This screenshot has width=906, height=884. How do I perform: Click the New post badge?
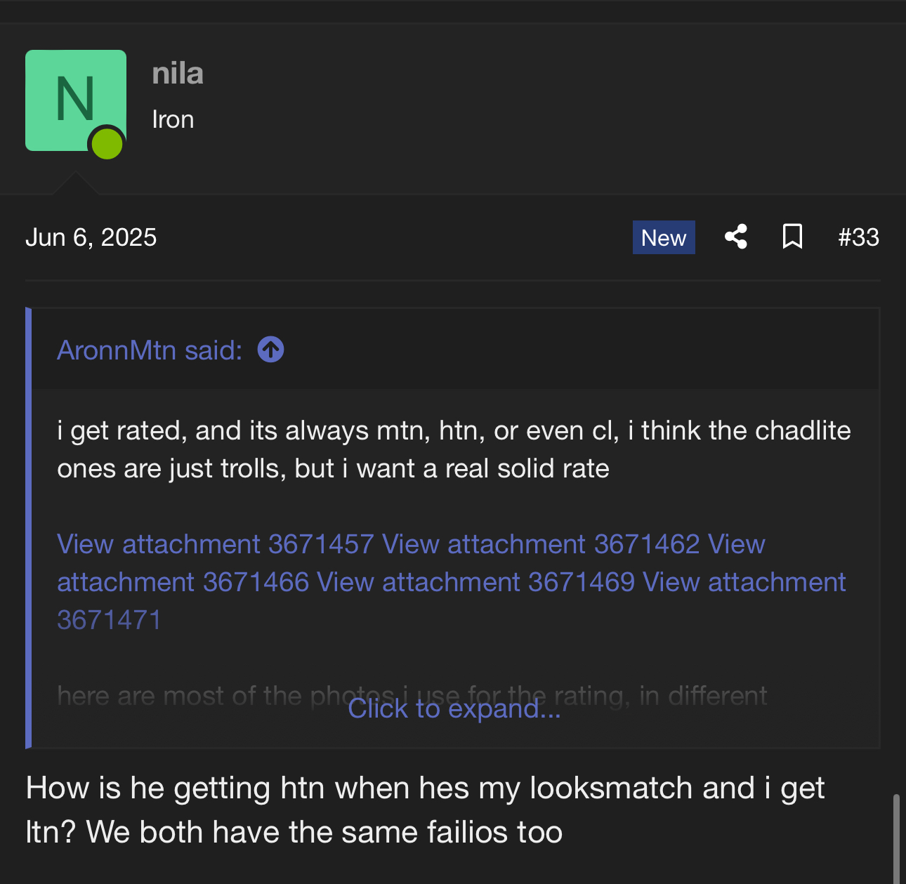pos(663,237)
